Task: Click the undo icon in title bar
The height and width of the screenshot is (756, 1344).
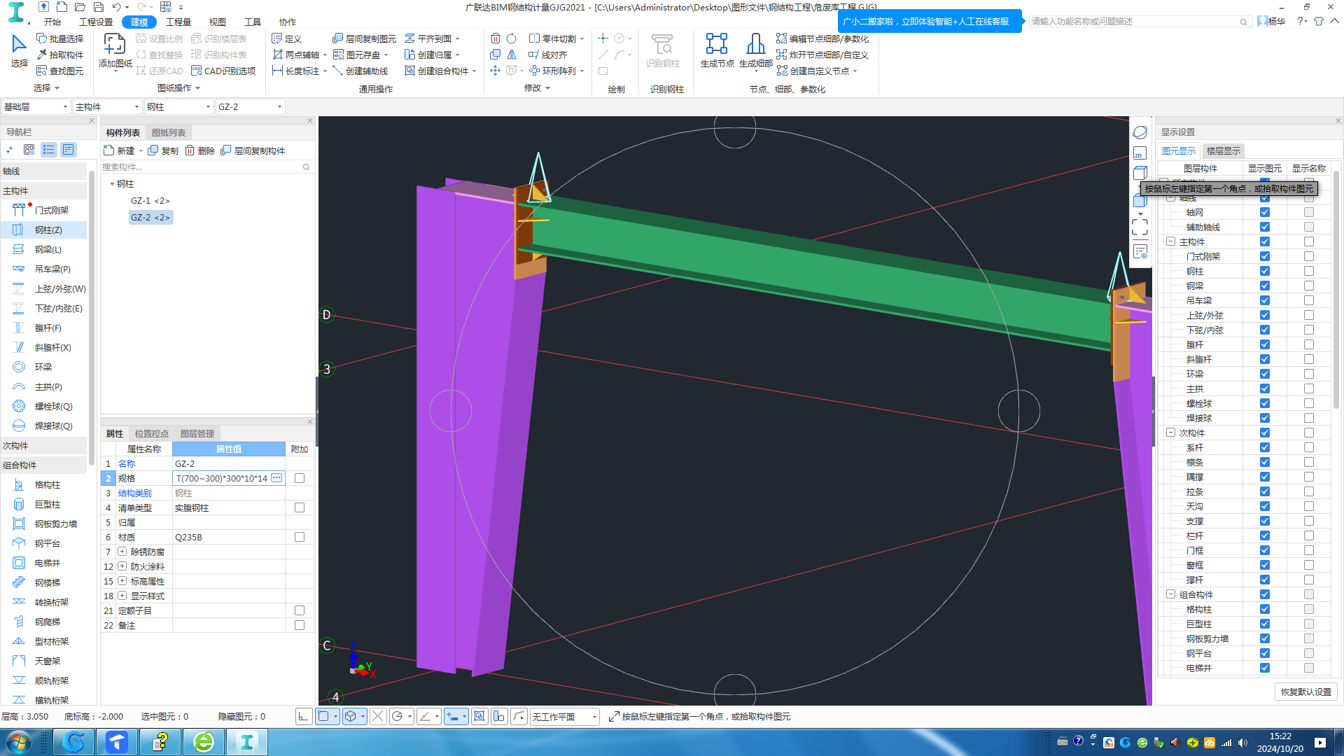Action: click(x=116, y=7)
